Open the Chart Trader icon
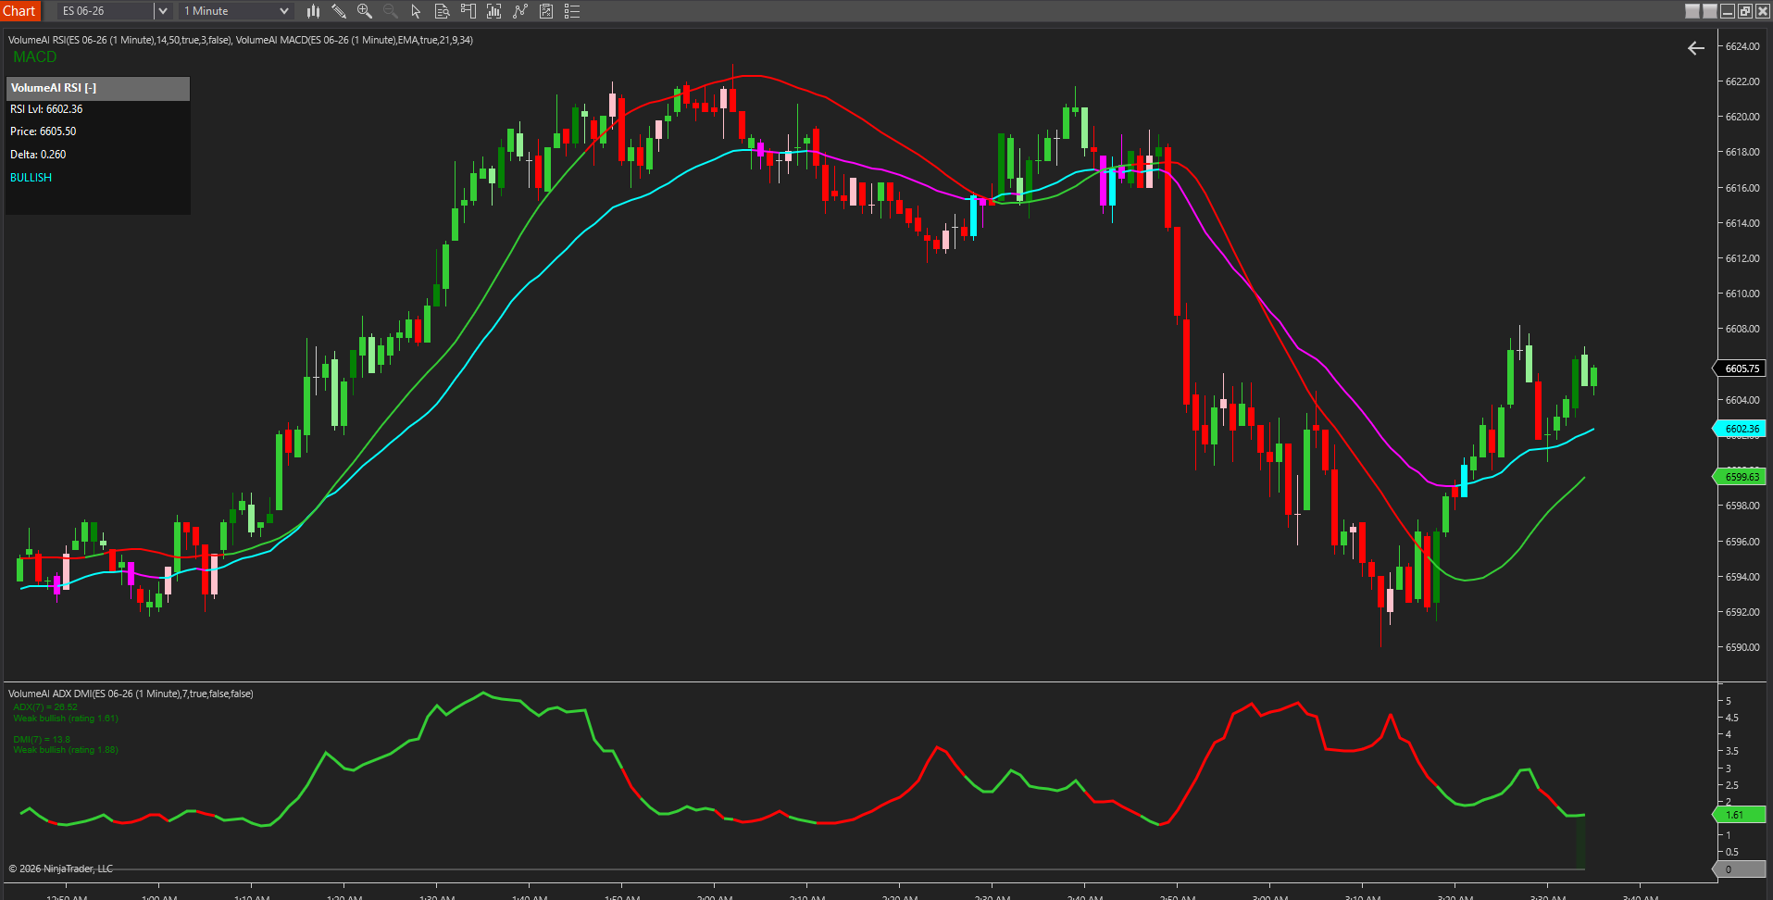This screenshot has width=1773, height=900. [x=468, y=11]
